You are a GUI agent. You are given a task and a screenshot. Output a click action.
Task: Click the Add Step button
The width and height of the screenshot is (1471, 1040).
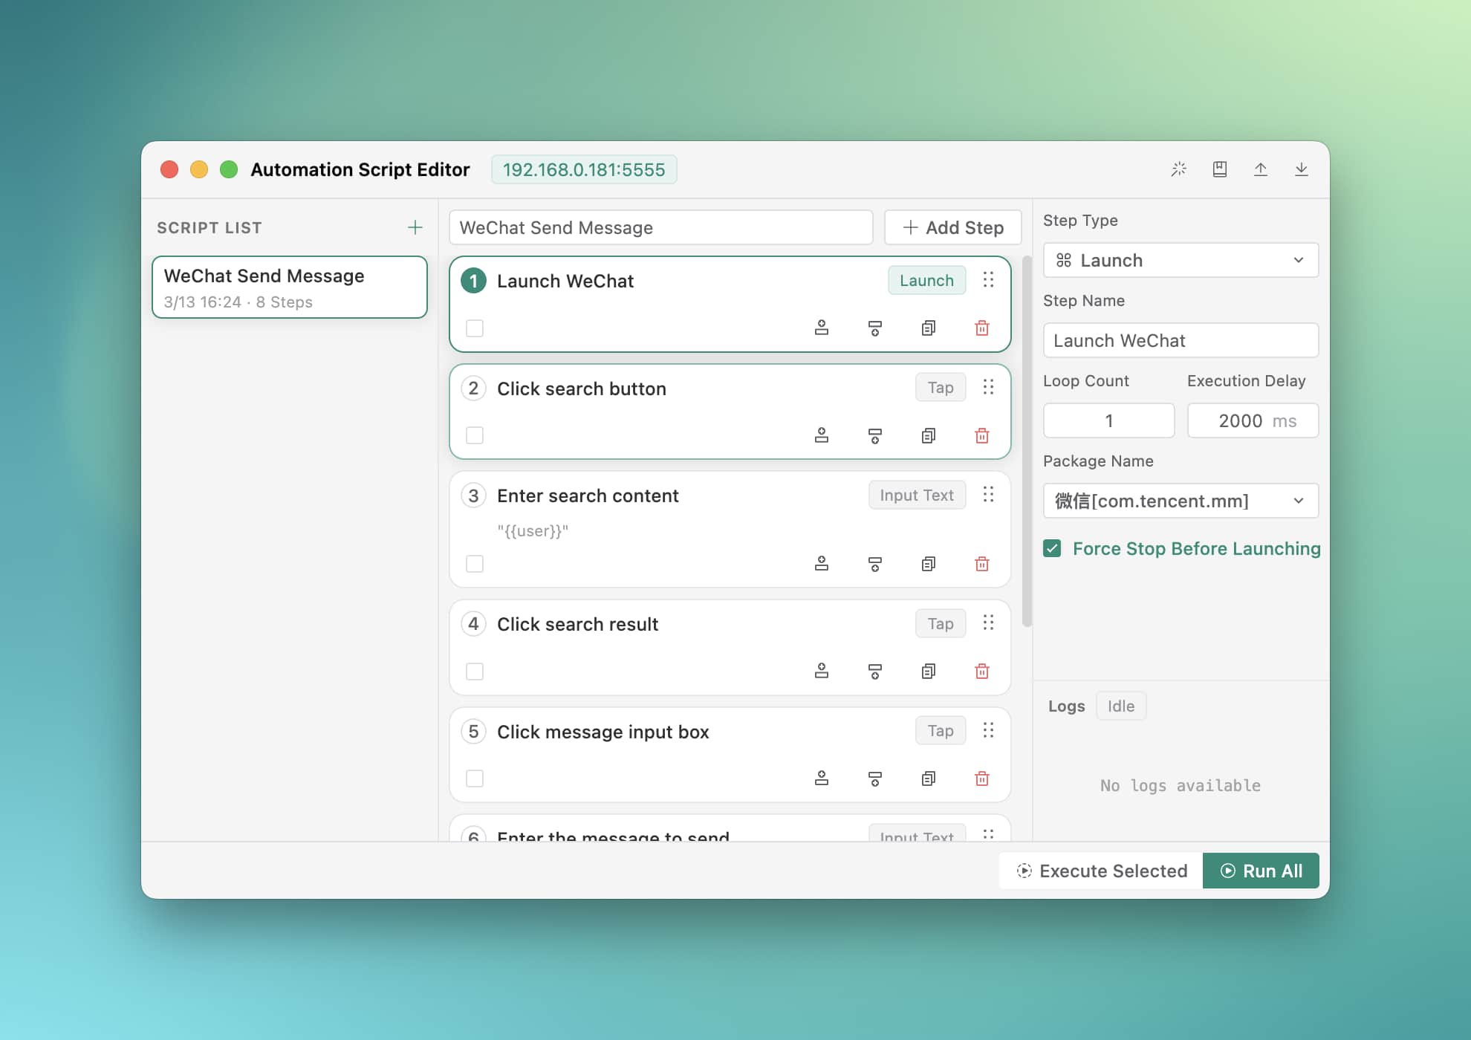click(x=952, y=227)
